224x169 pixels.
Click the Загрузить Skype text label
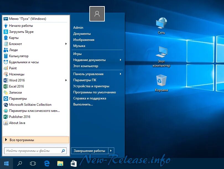[21, 32]
